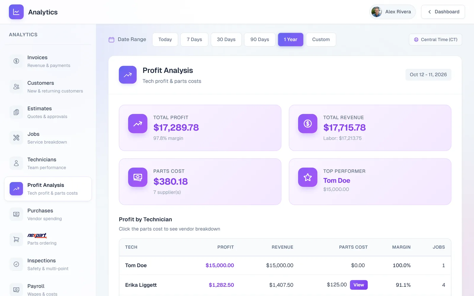Click the $380.18 parts cost figure
Viewport: 474px width, 296px height.
tap(171, 181)
